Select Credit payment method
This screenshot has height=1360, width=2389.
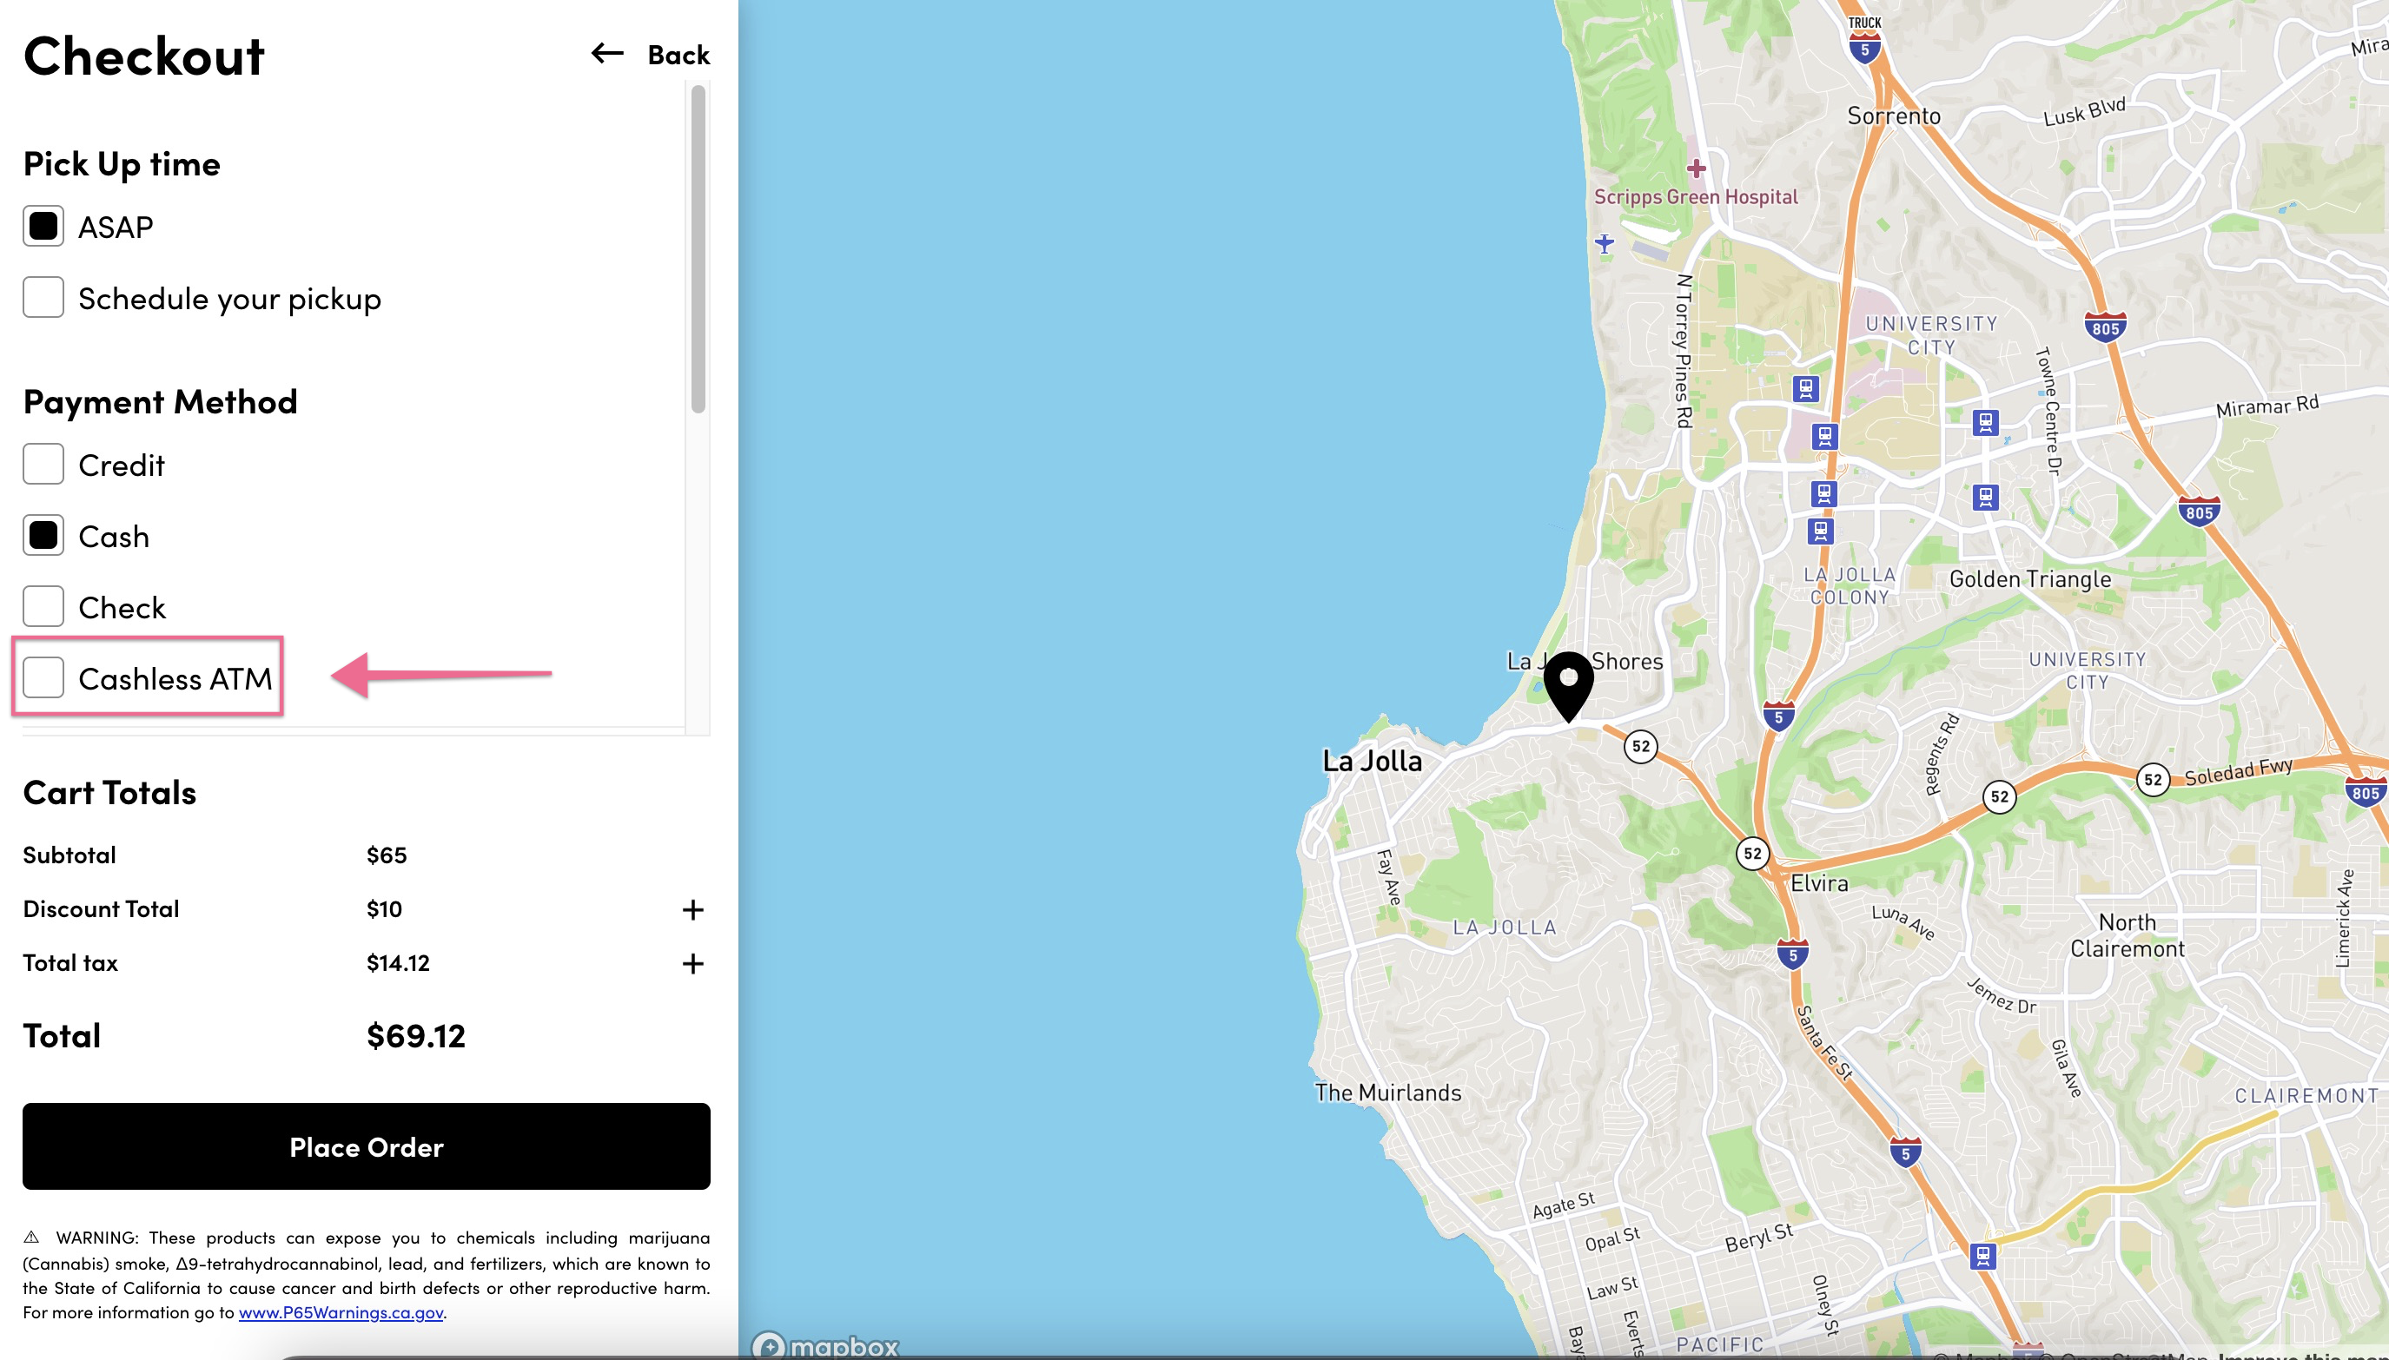coord(43,465)
